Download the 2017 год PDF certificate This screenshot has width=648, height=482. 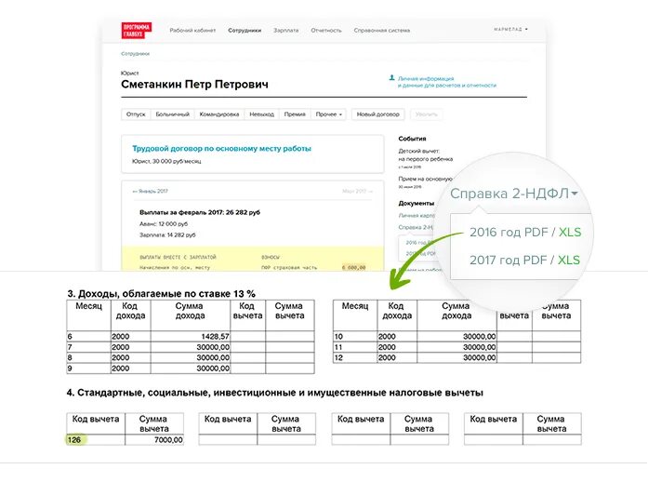point(508,260)
